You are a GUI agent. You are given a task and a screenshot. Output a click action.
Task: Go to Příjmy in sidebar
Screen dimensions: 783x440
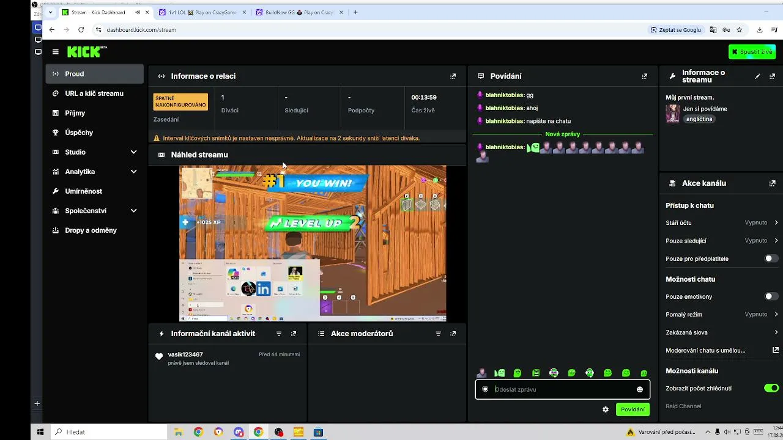(95, 113)
